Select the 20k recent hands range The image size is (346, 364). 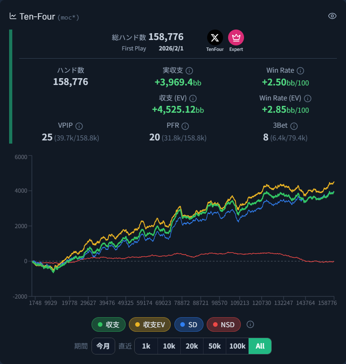click(x=192, y=346)
